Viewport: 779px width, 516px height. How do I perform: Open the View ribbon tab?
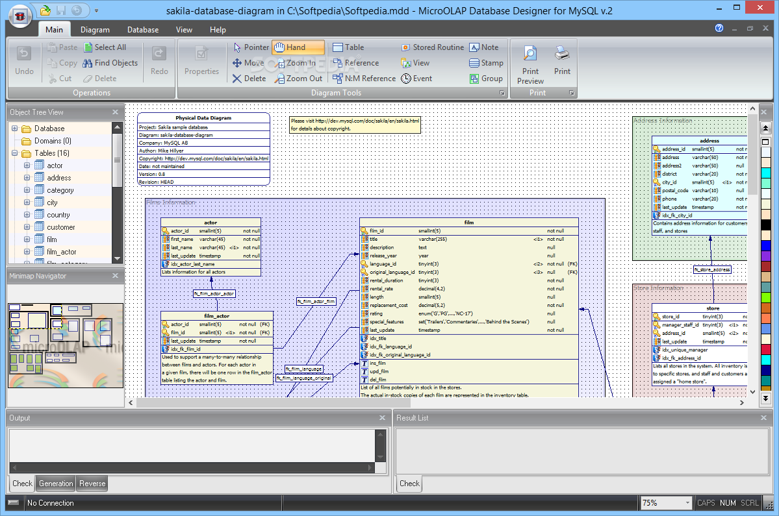click(x=184, y=30)
